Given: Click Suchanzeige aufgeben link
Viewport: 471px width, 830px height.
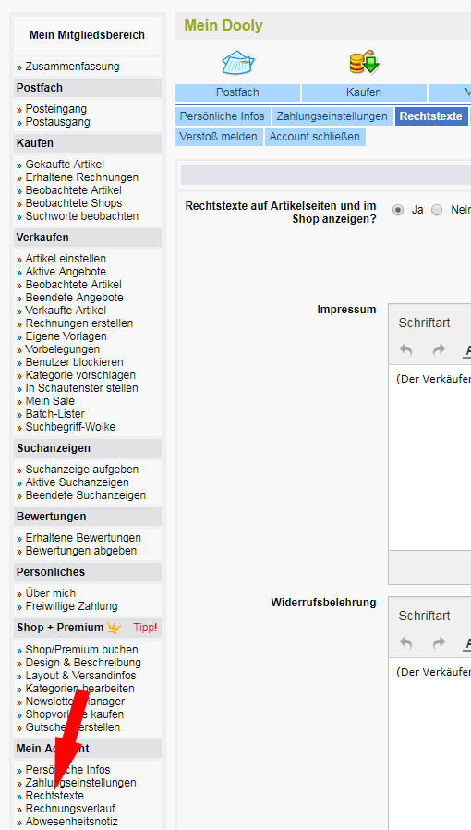Looking at the screenshot, I should point(82,470).
